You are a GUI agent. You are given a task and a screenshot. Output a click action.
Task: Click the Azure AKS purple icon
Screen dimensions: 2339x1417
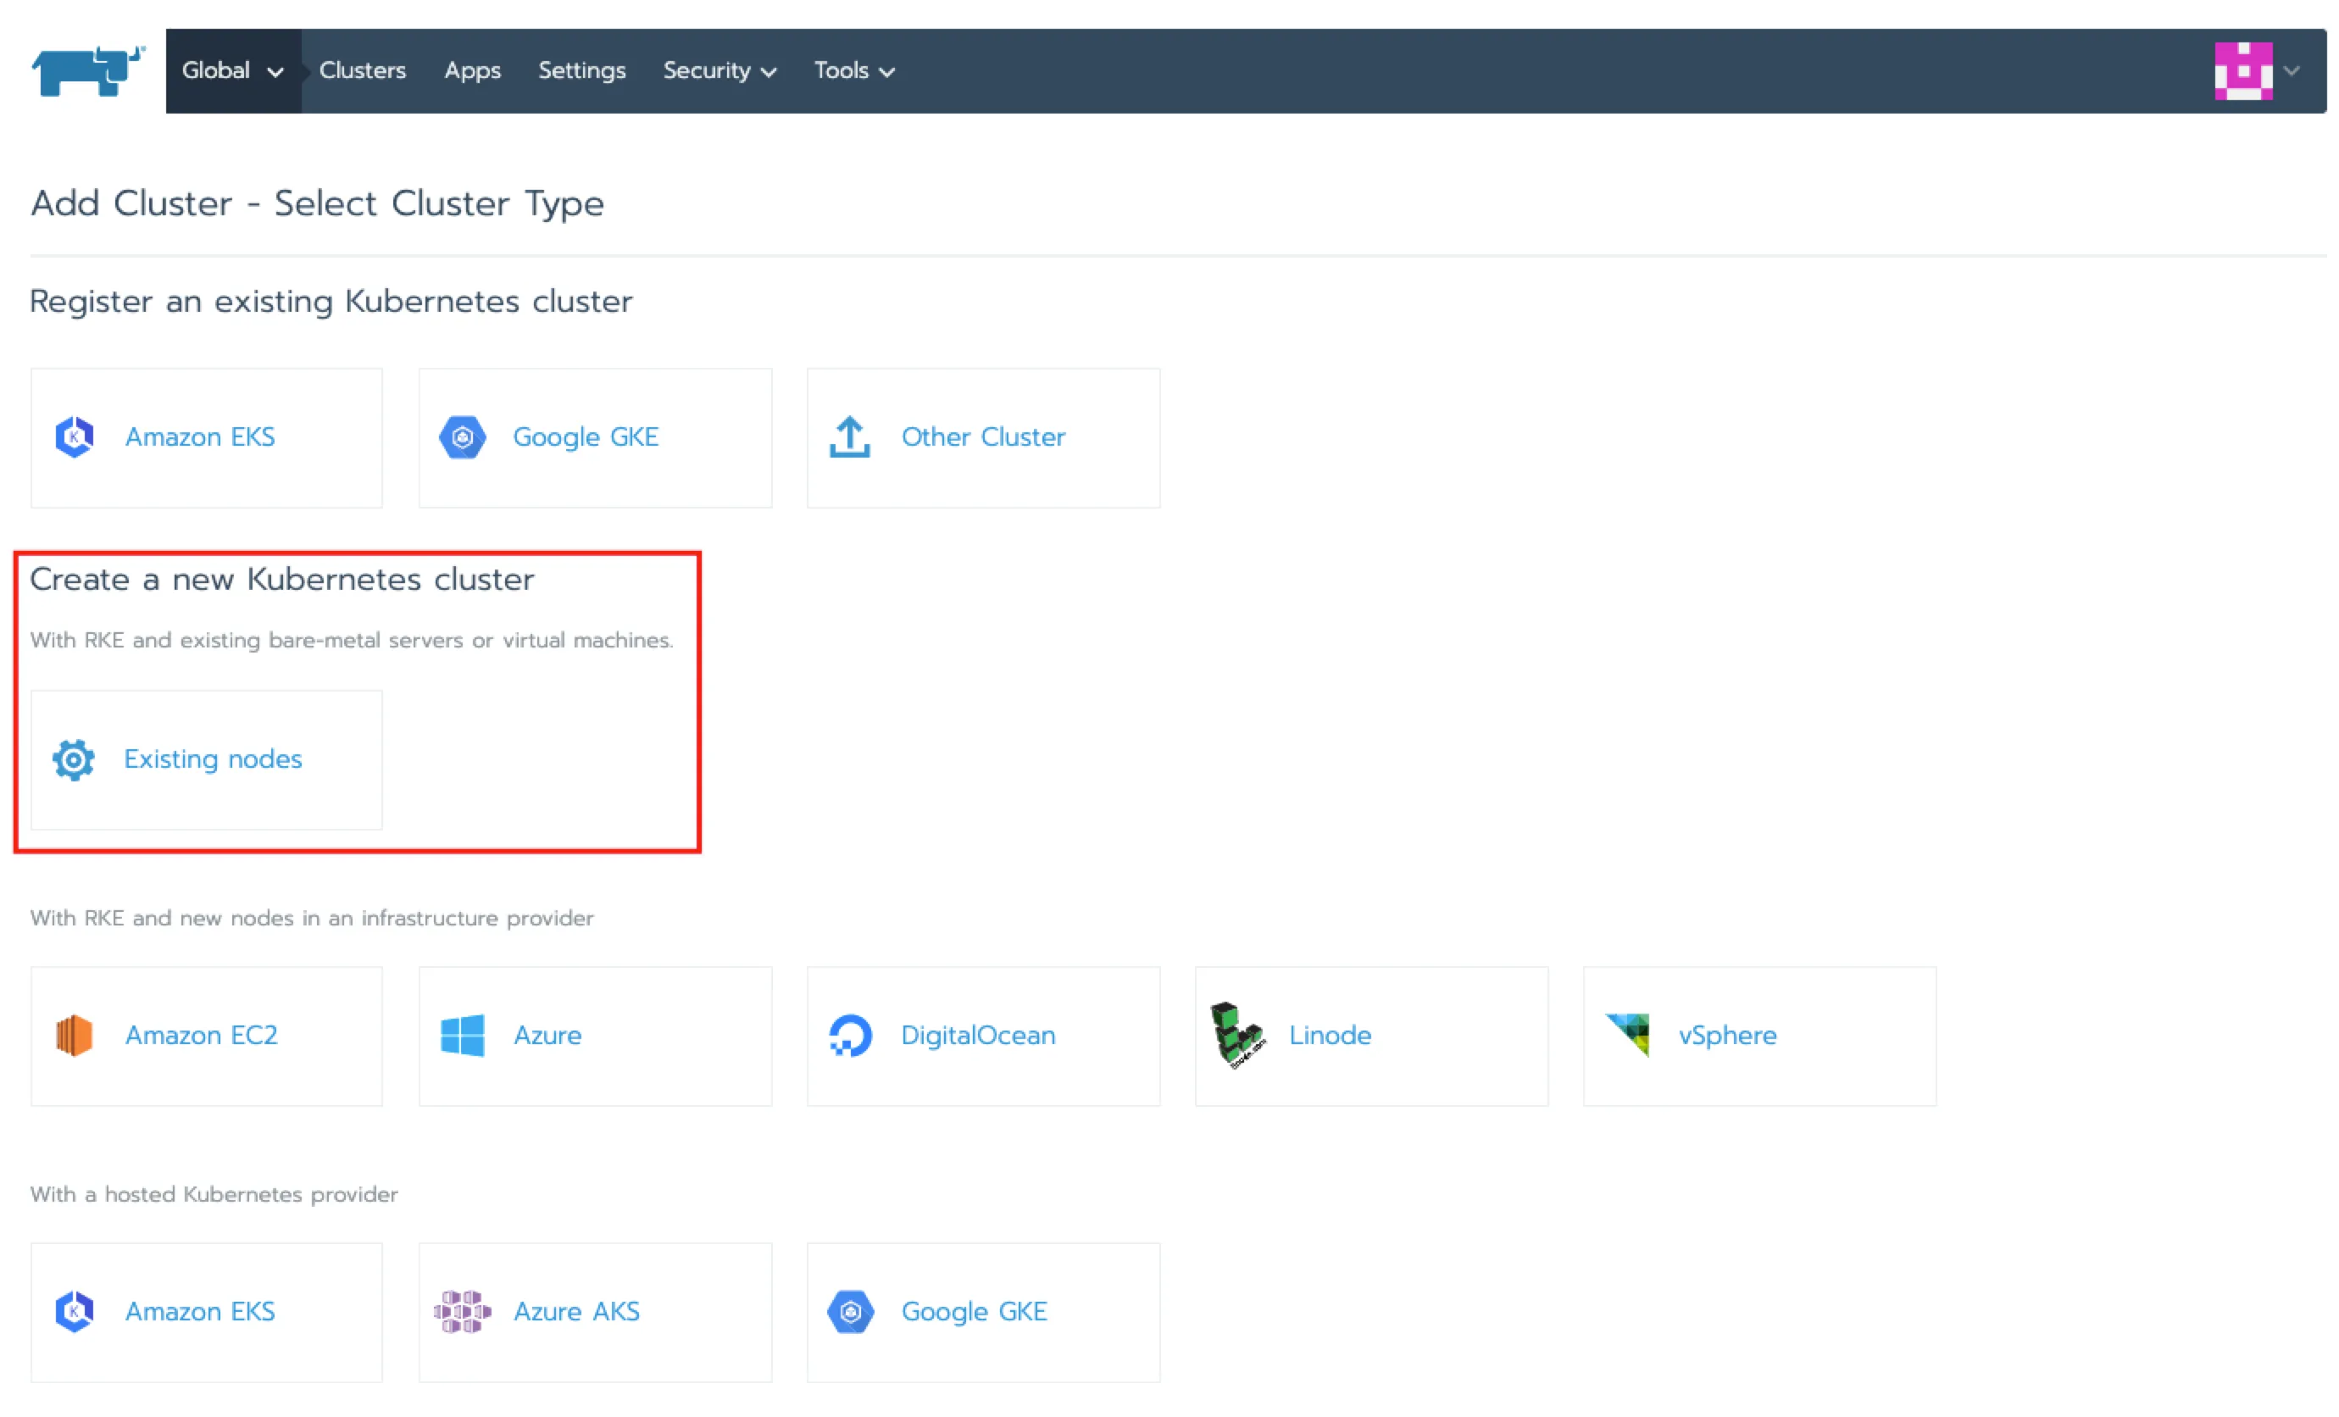[x=463, y=1312]
